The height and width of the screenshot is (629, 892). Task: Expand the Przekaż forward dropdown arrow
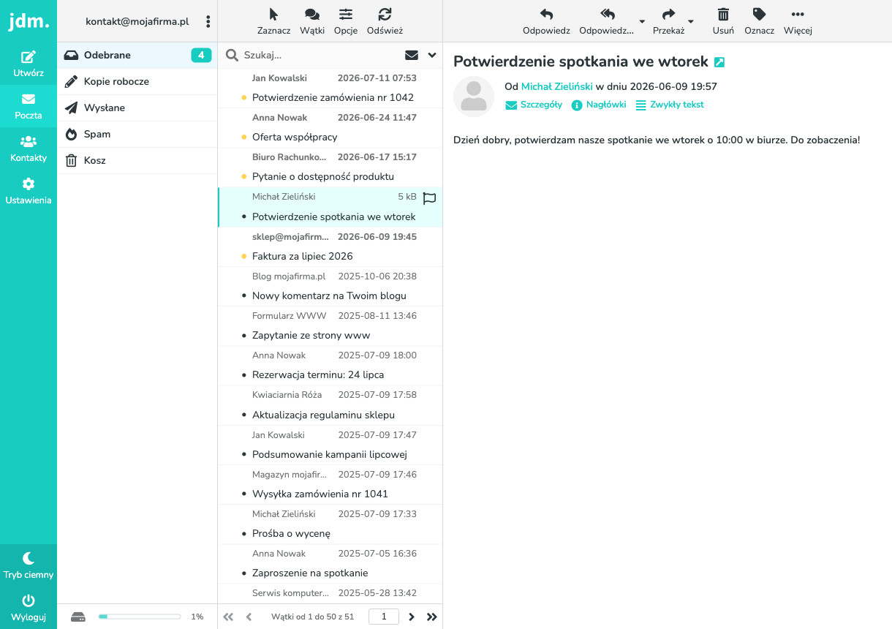point(691,22)
